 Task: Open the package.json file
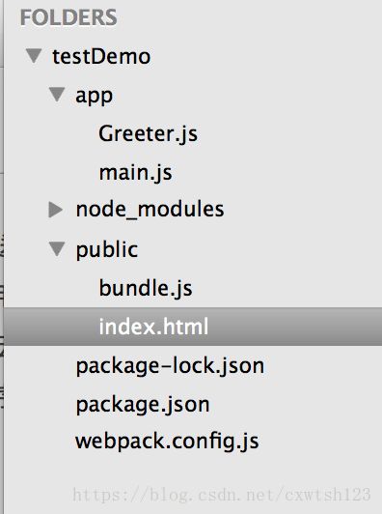tap(143, 405)
